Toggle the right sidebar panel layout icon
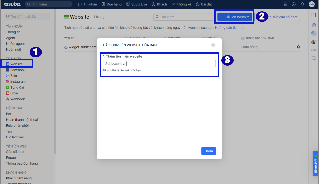The height and width of the screenshot is (184, 319). 314,15
